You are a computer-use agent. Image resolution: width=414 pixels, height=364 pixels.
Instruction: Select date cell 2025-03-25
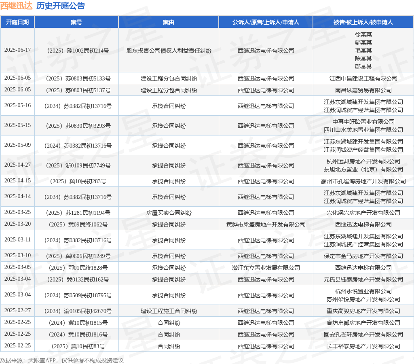tap(17, 212)
